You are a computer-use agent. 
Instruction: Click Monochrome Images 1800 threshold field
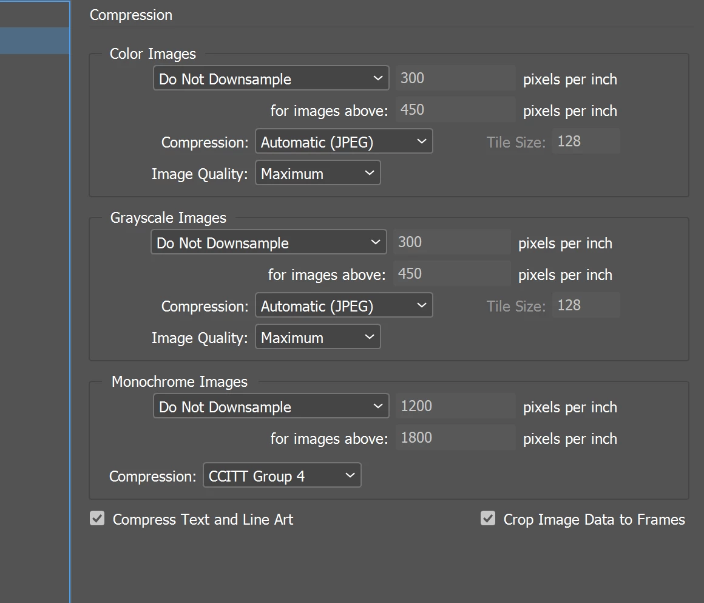coord(455,438)
